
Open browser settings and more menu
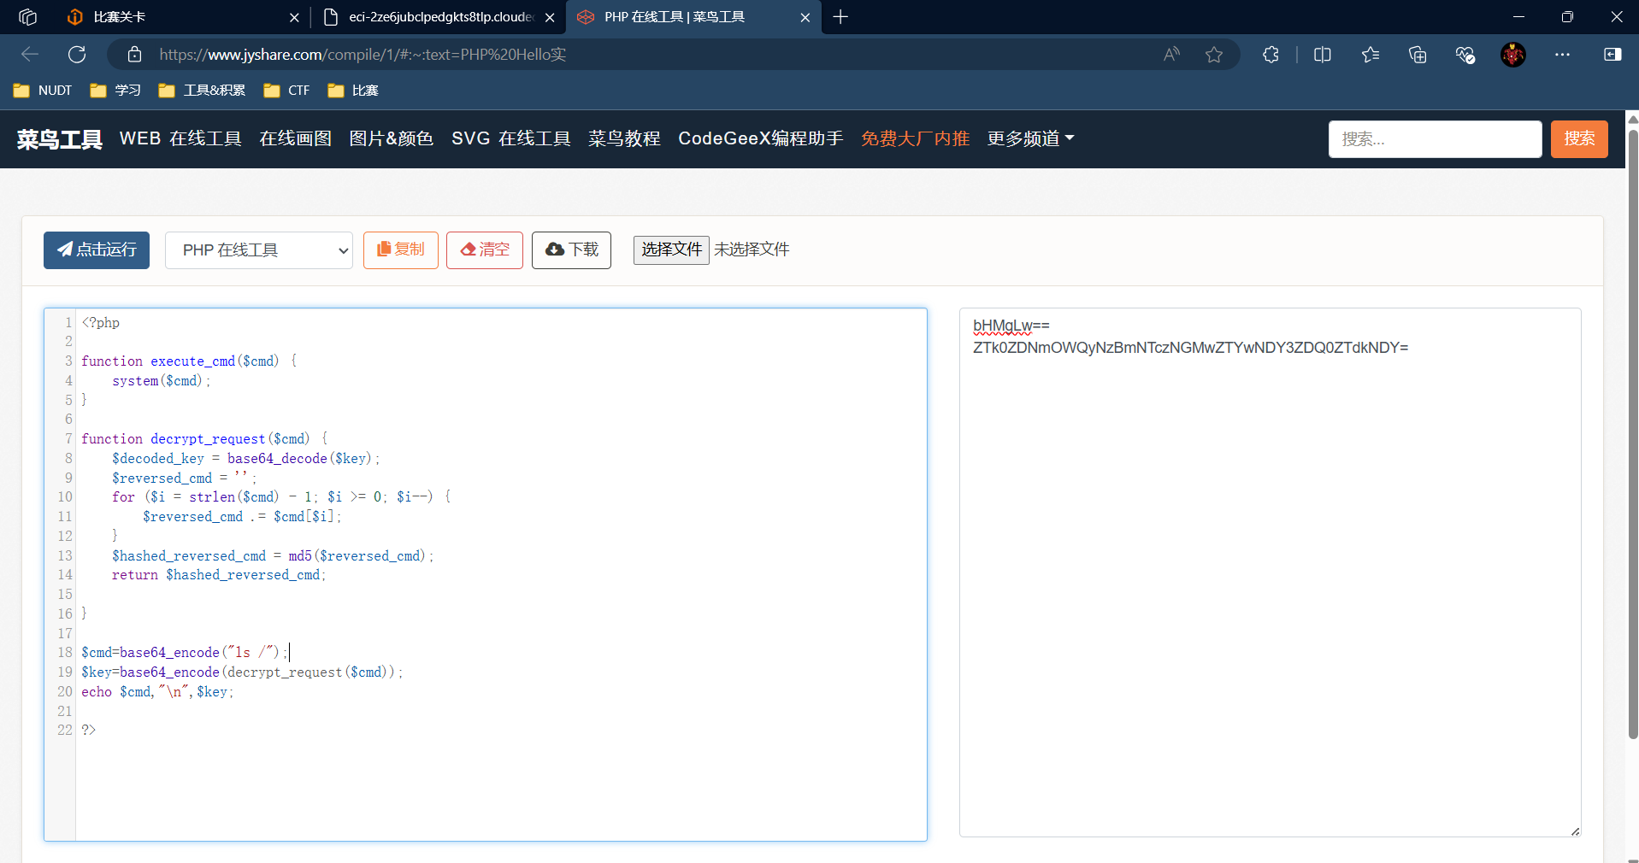[1562, 55]
